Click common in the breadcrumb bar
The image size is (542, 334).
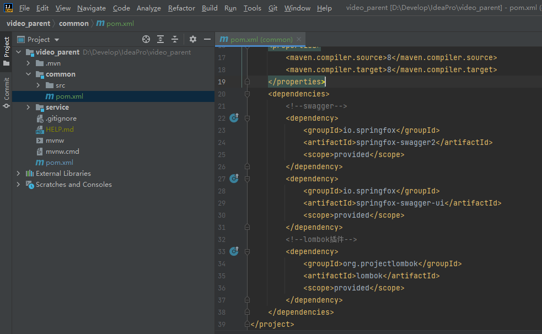pyautogui.click(x=74, y=24)
